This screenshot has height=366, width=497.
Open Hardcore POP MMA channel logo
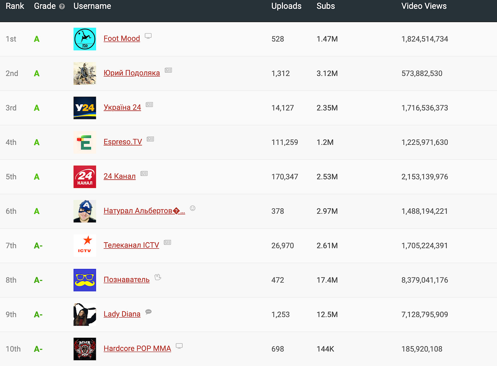[x=85, y=349]
